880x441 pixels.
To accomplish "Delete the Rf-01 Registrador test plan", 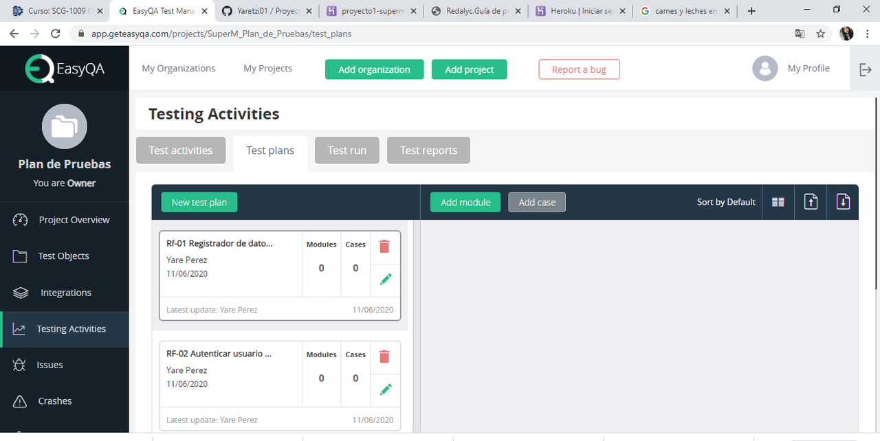I will click(x=384, y=247).
